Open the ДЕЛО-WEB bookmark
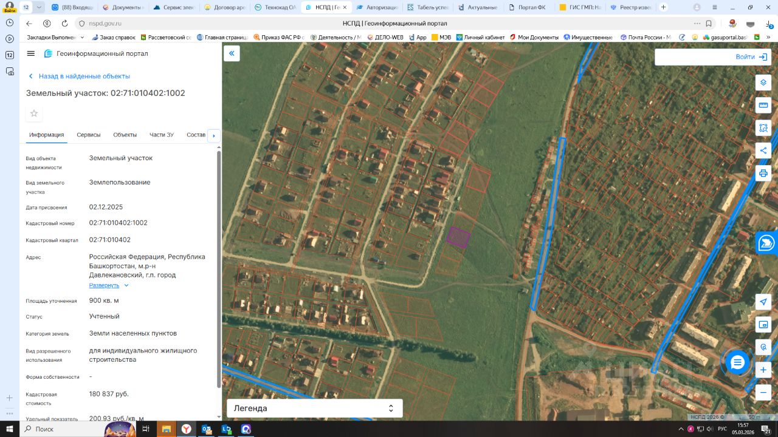Screen dimensions: 778x437 [385, 37]
